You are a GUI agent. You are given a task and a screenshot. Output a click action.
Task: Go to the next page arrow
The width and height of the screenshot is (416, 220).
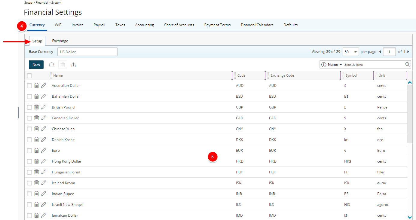coord(408,52)
